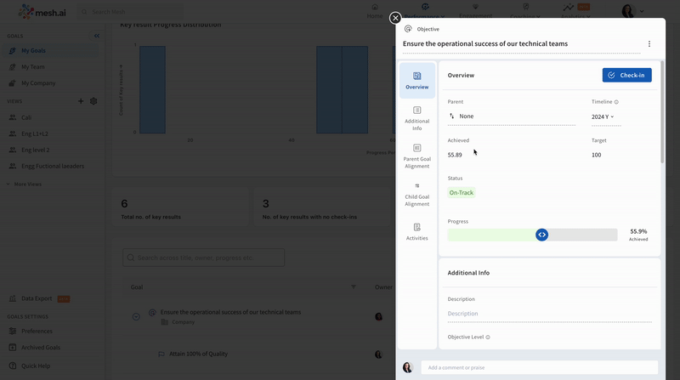Viewport: 680px width, 380px height.
Task: Open My Goals in sidebar
Action: point(50,51)
